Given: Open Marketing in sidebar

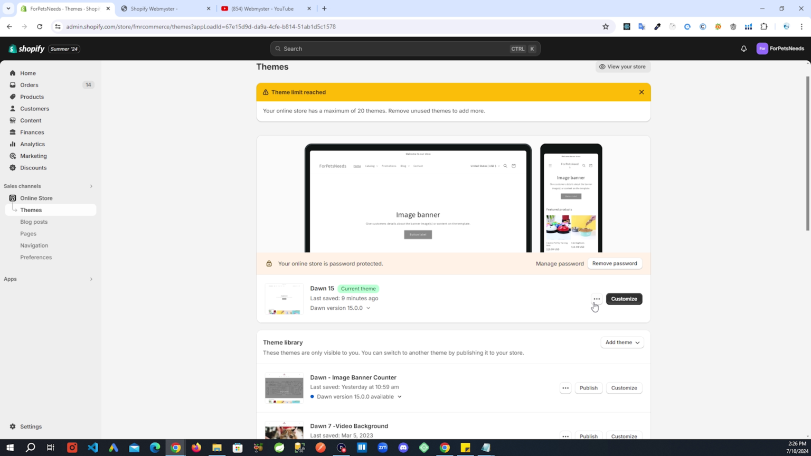Looking at the screenshot, I should coord(51,156).
